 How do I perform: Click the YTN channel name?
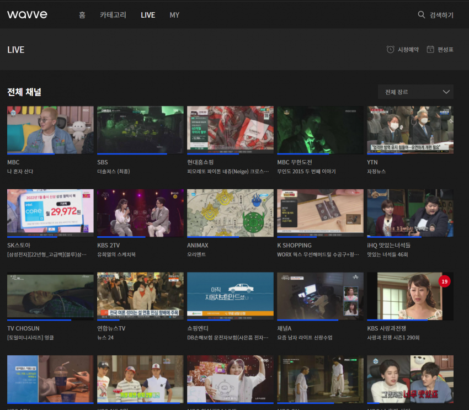coord(372,162)
